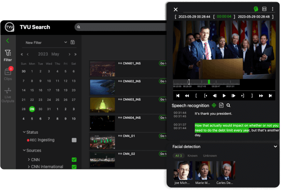The image size is (282, 191).
Task: Collapse the Facial detection section
Action: coord(275,147)
